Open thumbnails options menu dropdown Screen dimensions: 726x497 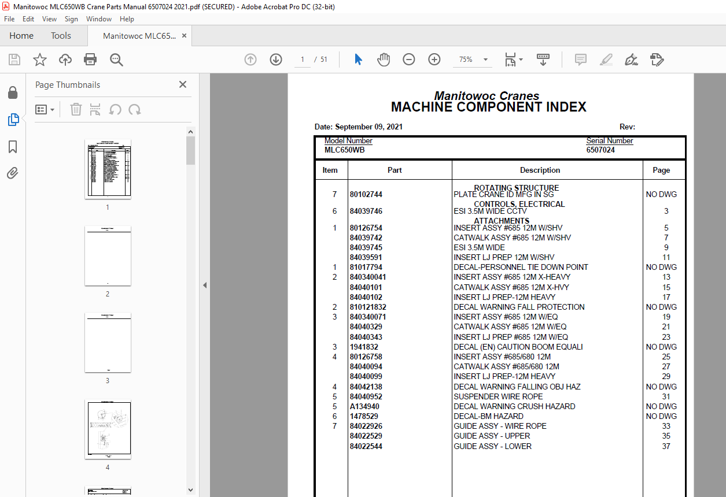pyautogui.click(x=45, y=109)
